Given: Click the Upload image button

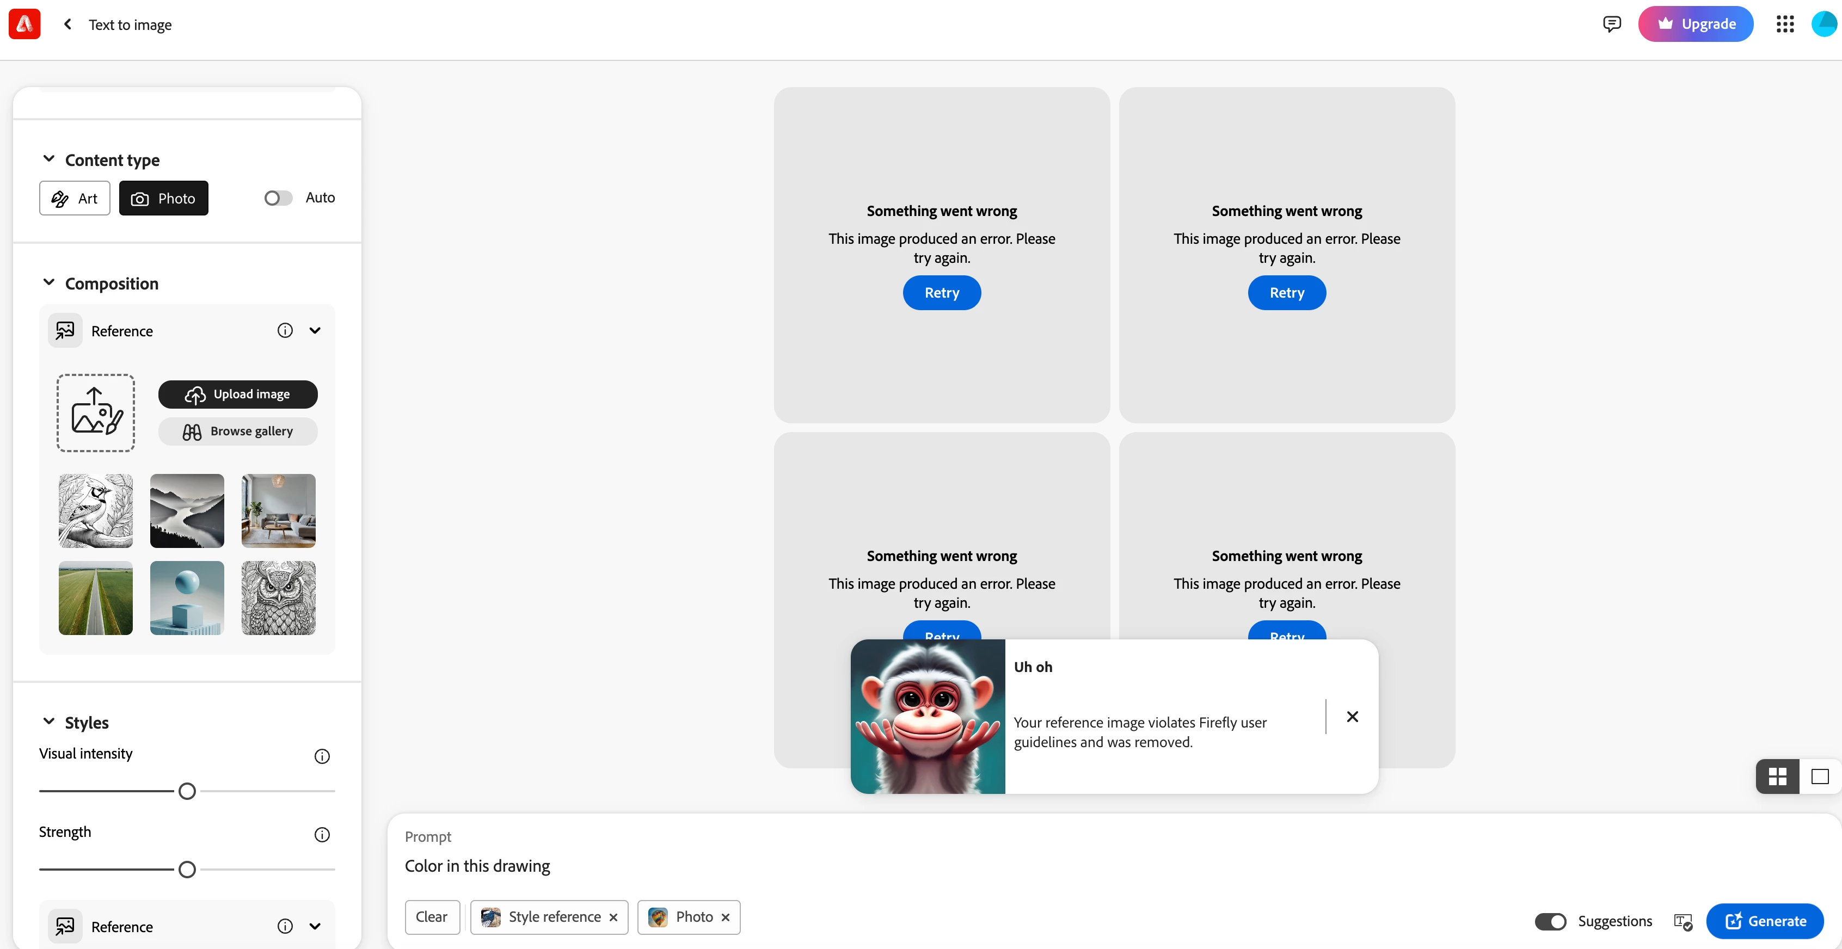Looking at the screenshot, I should point(237,395).
